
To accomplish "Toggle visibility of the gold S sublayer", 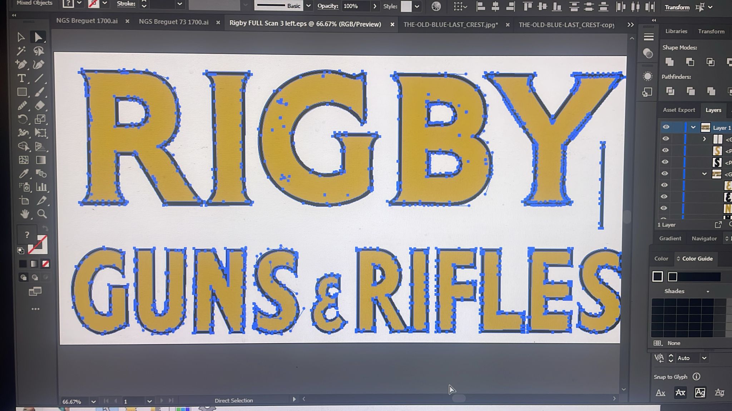I will (x=665, y=150).
